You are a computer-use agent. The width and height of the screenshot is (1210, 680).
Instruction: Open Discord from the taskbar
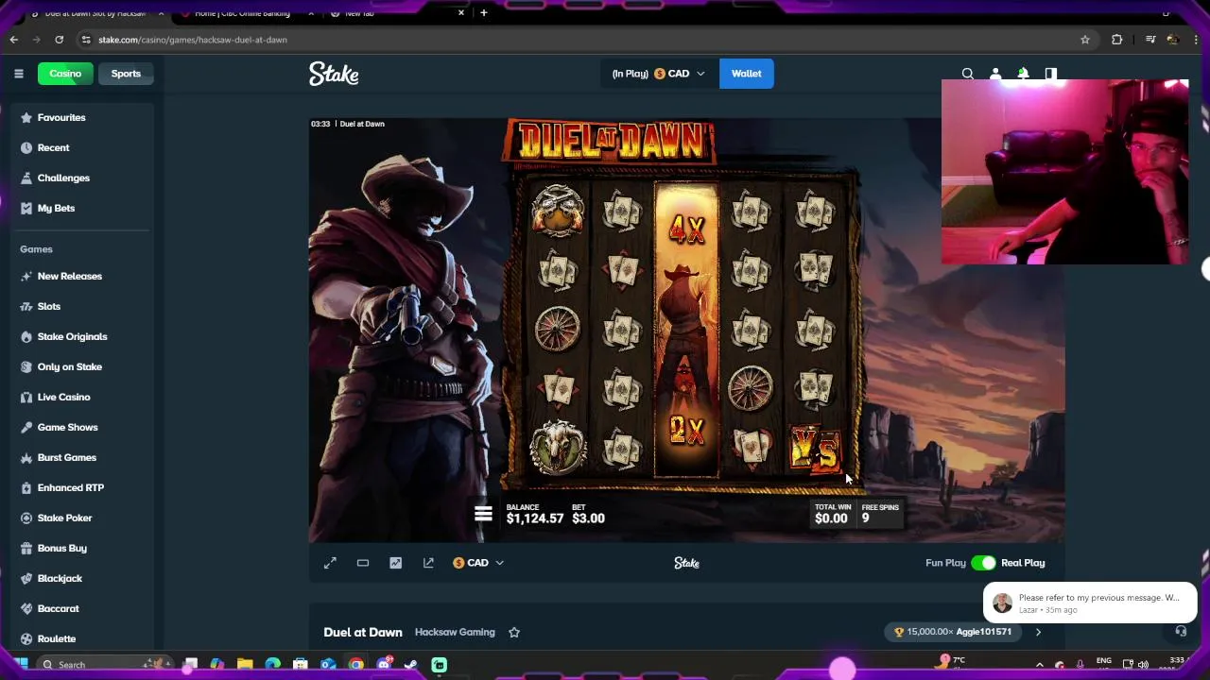click(x=384, y=665)
